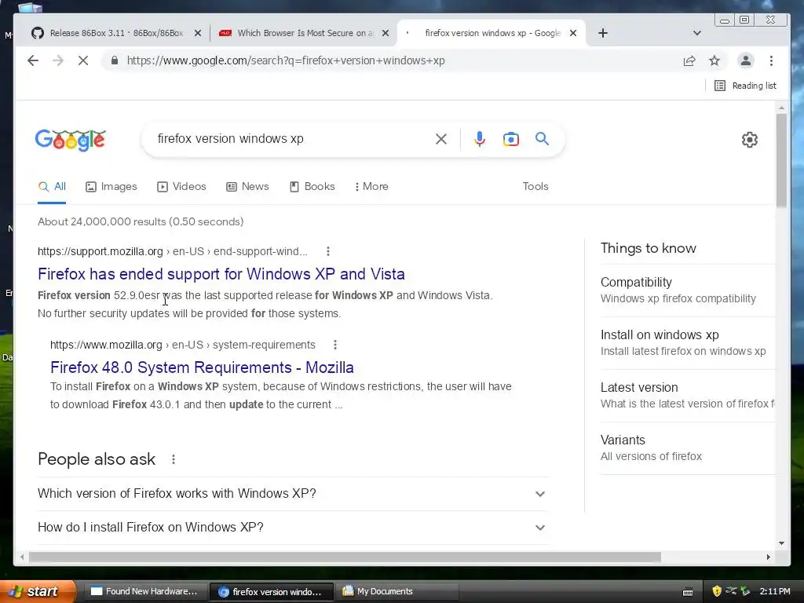
Task: Click the horizontal scrollbar thumb
Action: pos(345,557)
